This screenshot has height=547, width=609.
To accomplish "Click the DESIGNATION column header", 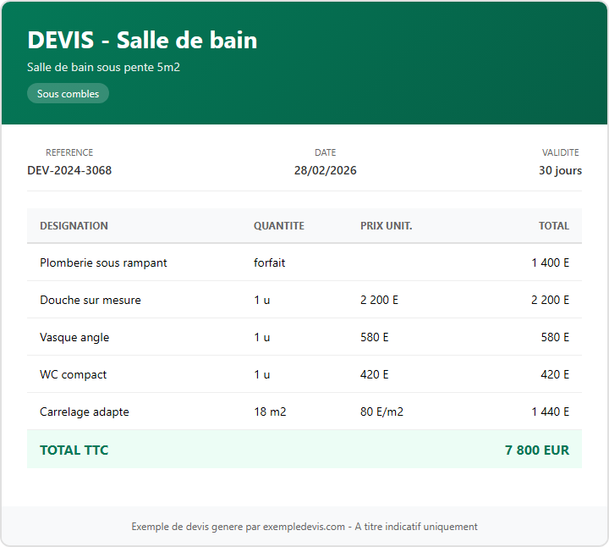I will 74,226.
